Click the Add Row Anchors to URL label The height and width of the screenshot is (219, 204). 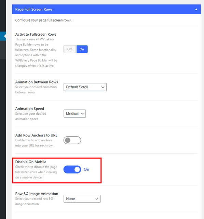click(x=36, y=135)
